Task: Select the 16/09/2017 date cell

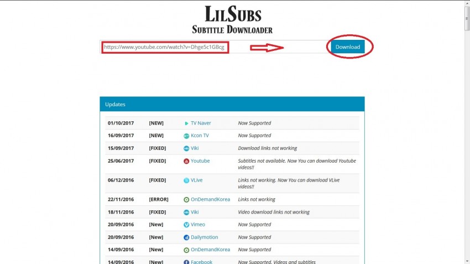Action: click(x=121, y=136)
